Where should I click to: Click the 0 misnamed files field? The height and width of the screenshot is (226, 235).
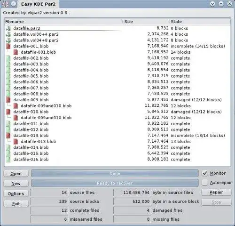click(49, 219)
